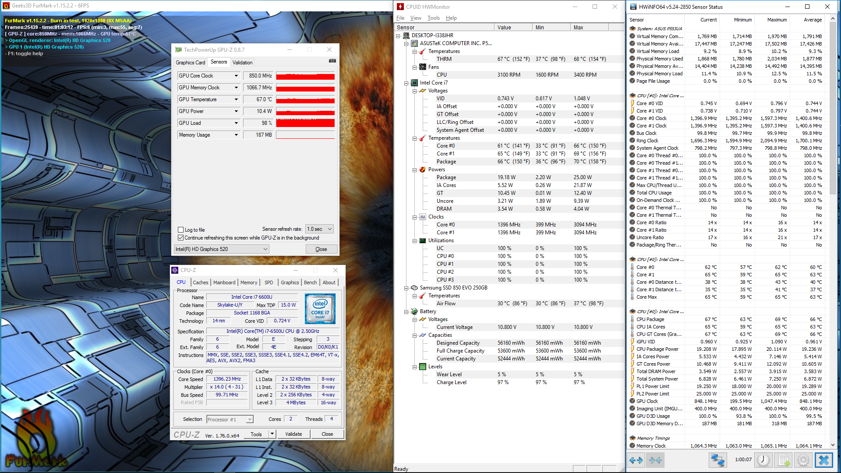Screen dimensions: 841x473
Task: Click Battery icon in HWMonitor tree
Action: tap(414, 311)
